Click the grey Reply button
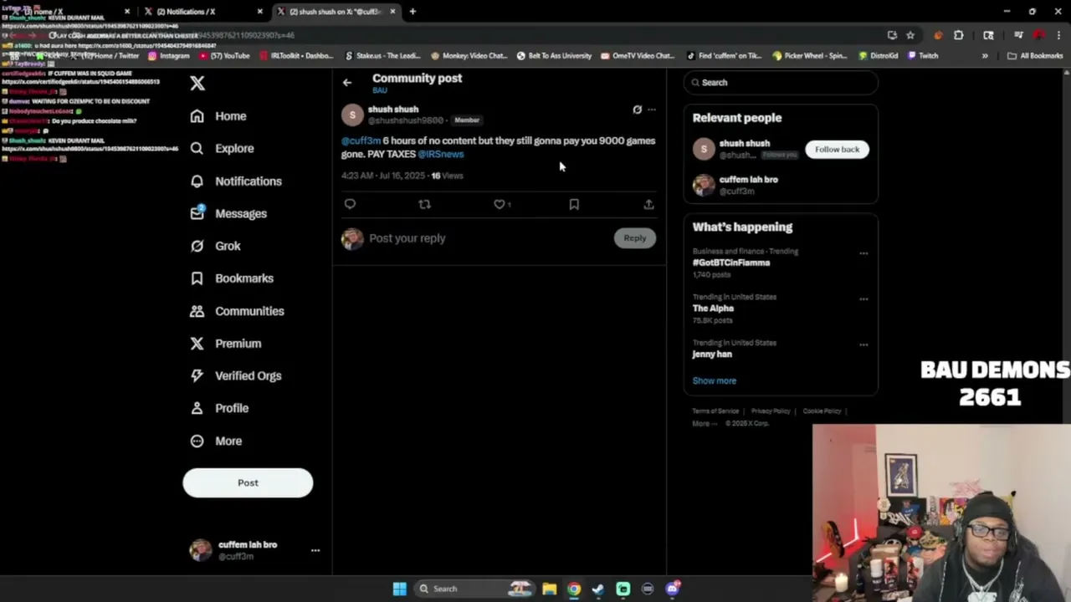1071x602 pixels. coord(635,238)
